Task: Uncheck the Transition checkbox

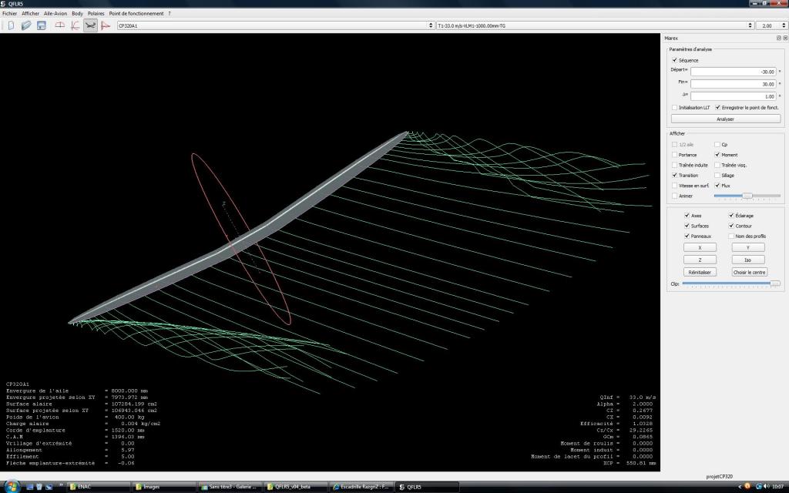Action: tap(675, 175)
